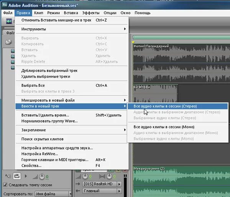
Task: Select 'Ввести в новый трек' entry
Action: [72, 106]
